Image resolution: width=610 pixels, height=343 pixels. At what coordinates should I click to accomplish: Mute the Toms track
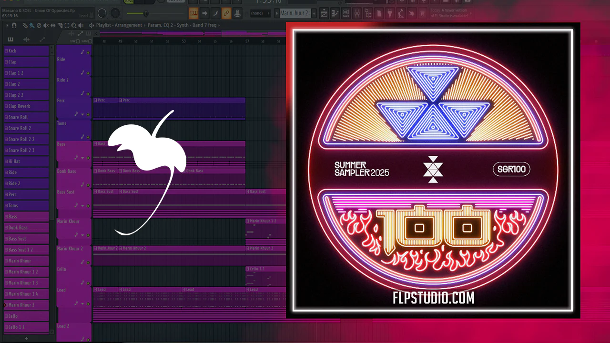click(x=88, y=137)
